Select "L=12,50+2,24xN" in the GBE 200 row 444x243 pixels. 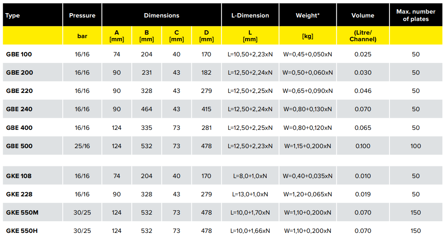pos(250,73)
